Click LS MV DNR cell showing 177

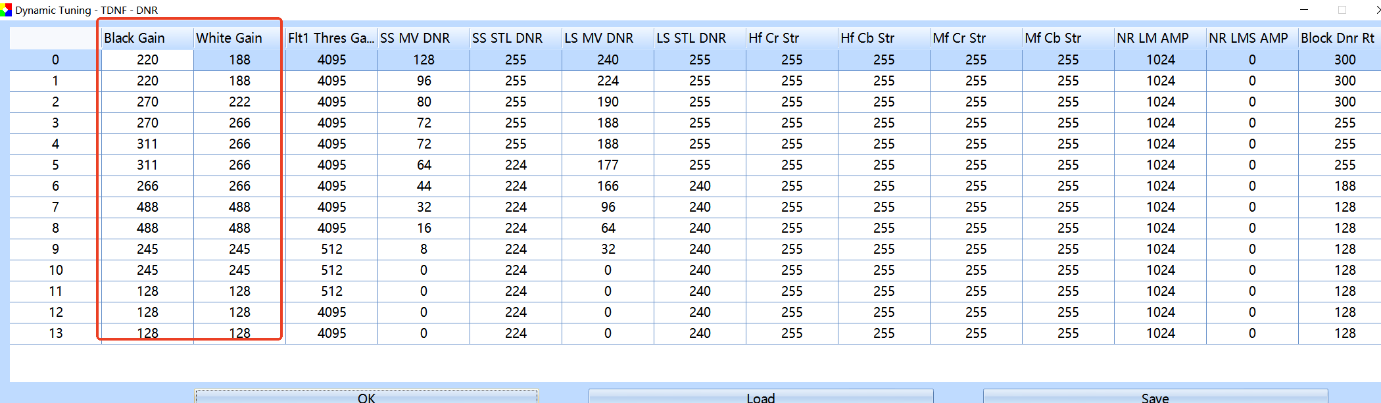(608, 165)
